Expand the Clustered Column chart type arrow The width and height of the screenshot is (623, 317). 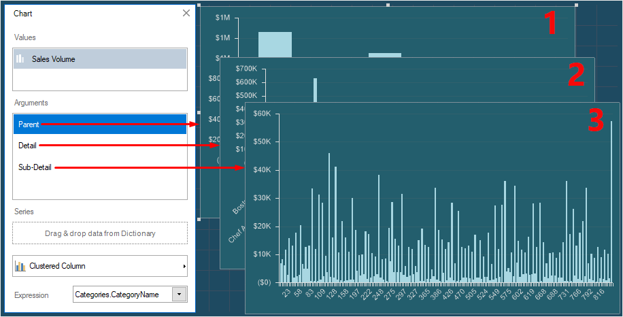pos(184,267)
